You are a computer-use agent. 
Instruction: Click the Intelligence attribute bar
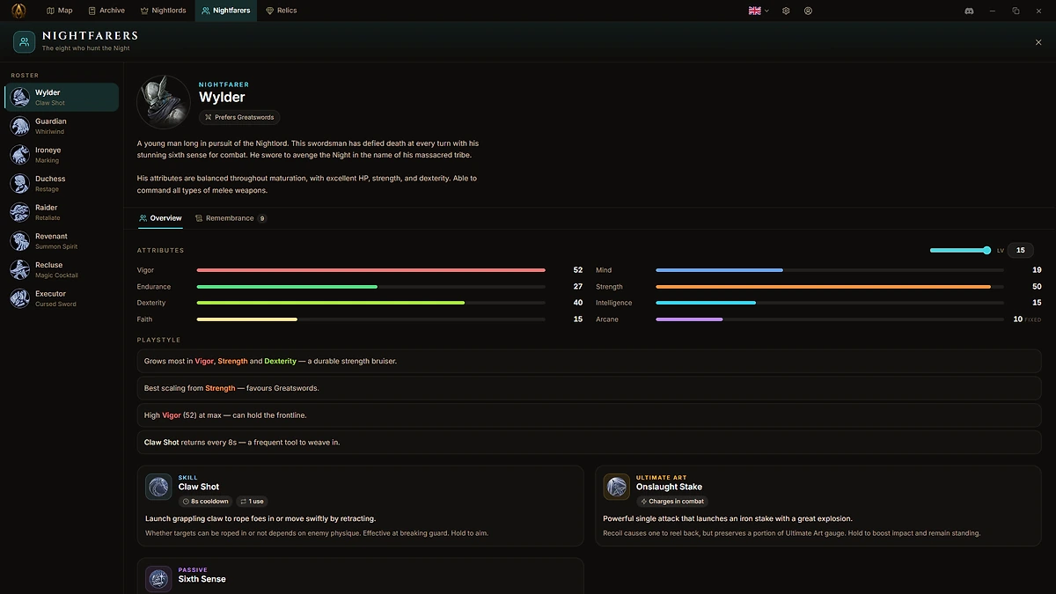(x=829, y=303)
